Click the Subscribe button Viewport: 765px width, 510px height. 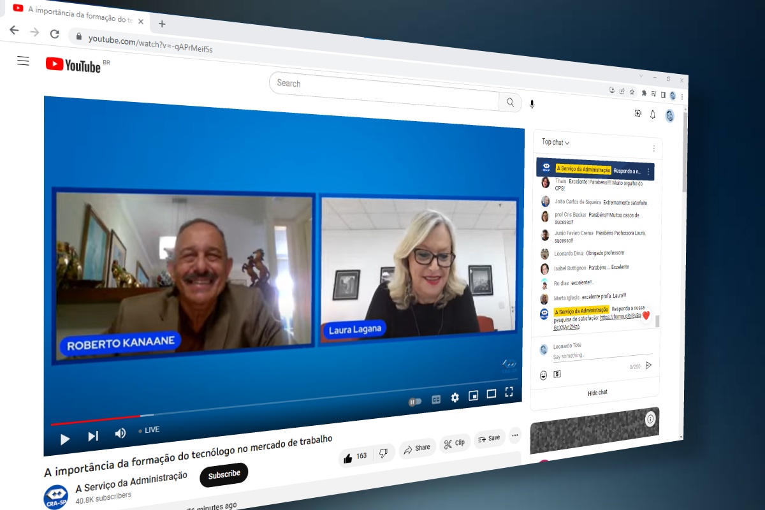[x=223, y=474]
